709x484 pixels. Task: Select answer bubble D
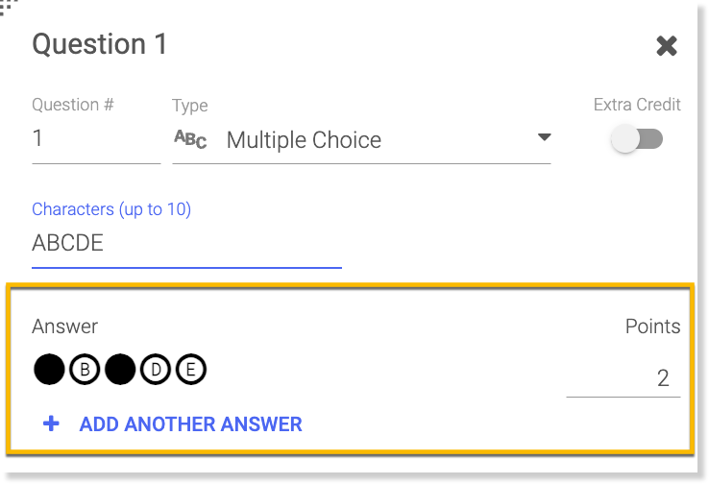(156, 369)
